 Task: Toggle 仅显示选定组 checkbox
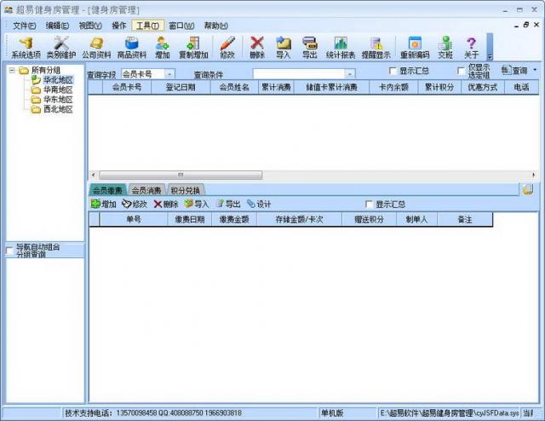click(x=462, y=71)
